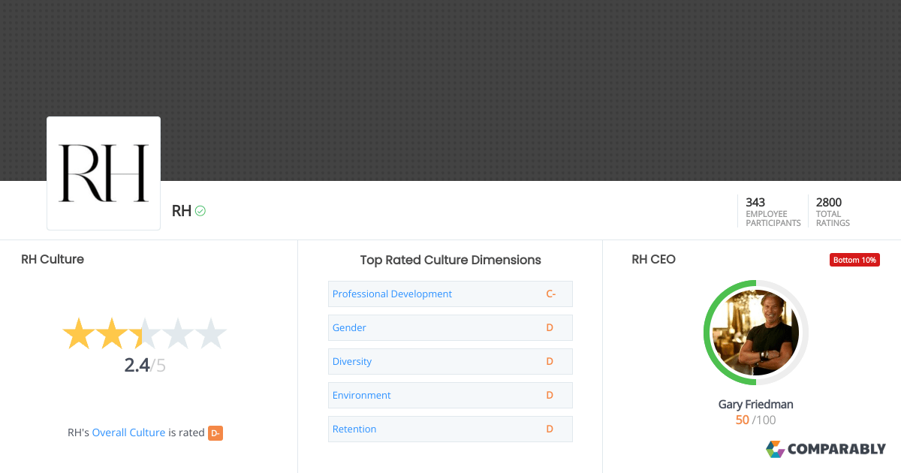
Task: Click the fifth empty rating star
Action: coord(211,334)
